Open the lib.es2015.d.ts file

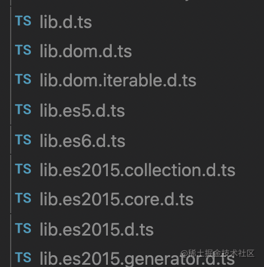coord(97,229)
